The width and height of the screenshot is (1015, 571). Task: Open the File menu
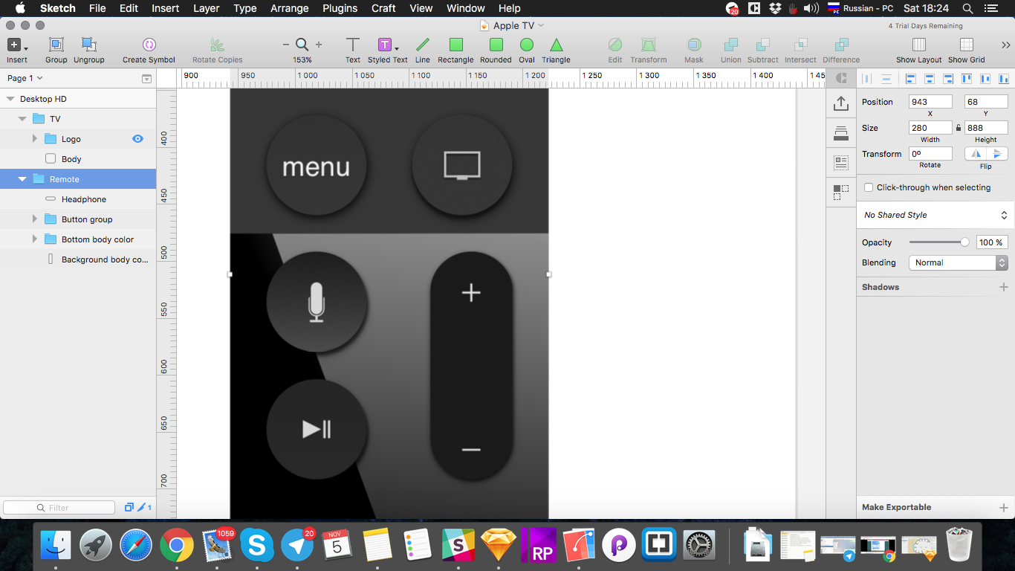97,8
